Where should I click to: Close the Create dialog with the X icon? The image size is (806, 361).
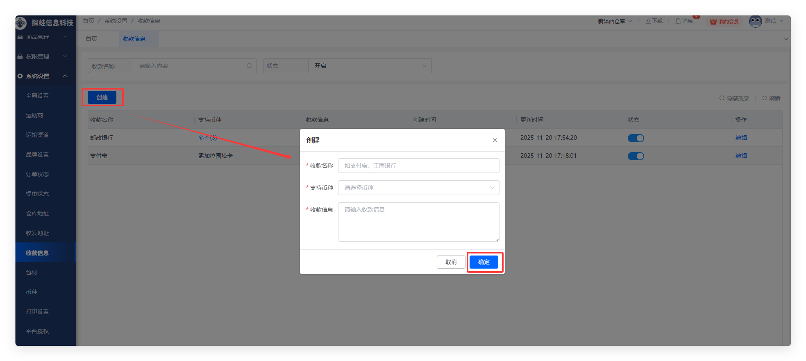point(495,140)
